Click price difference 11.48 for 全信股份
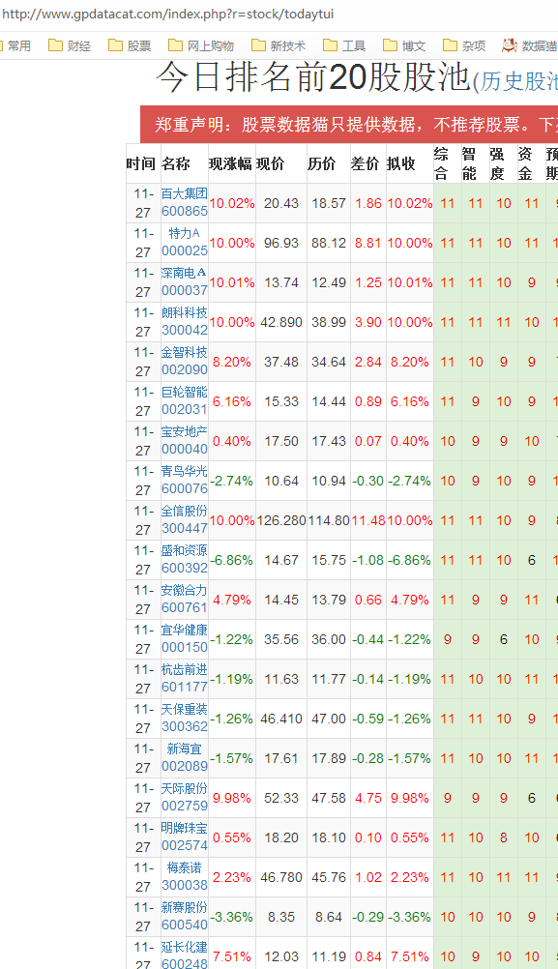This screenshot has height=969, width=558. pyautogui.click(x=368, y=520)
